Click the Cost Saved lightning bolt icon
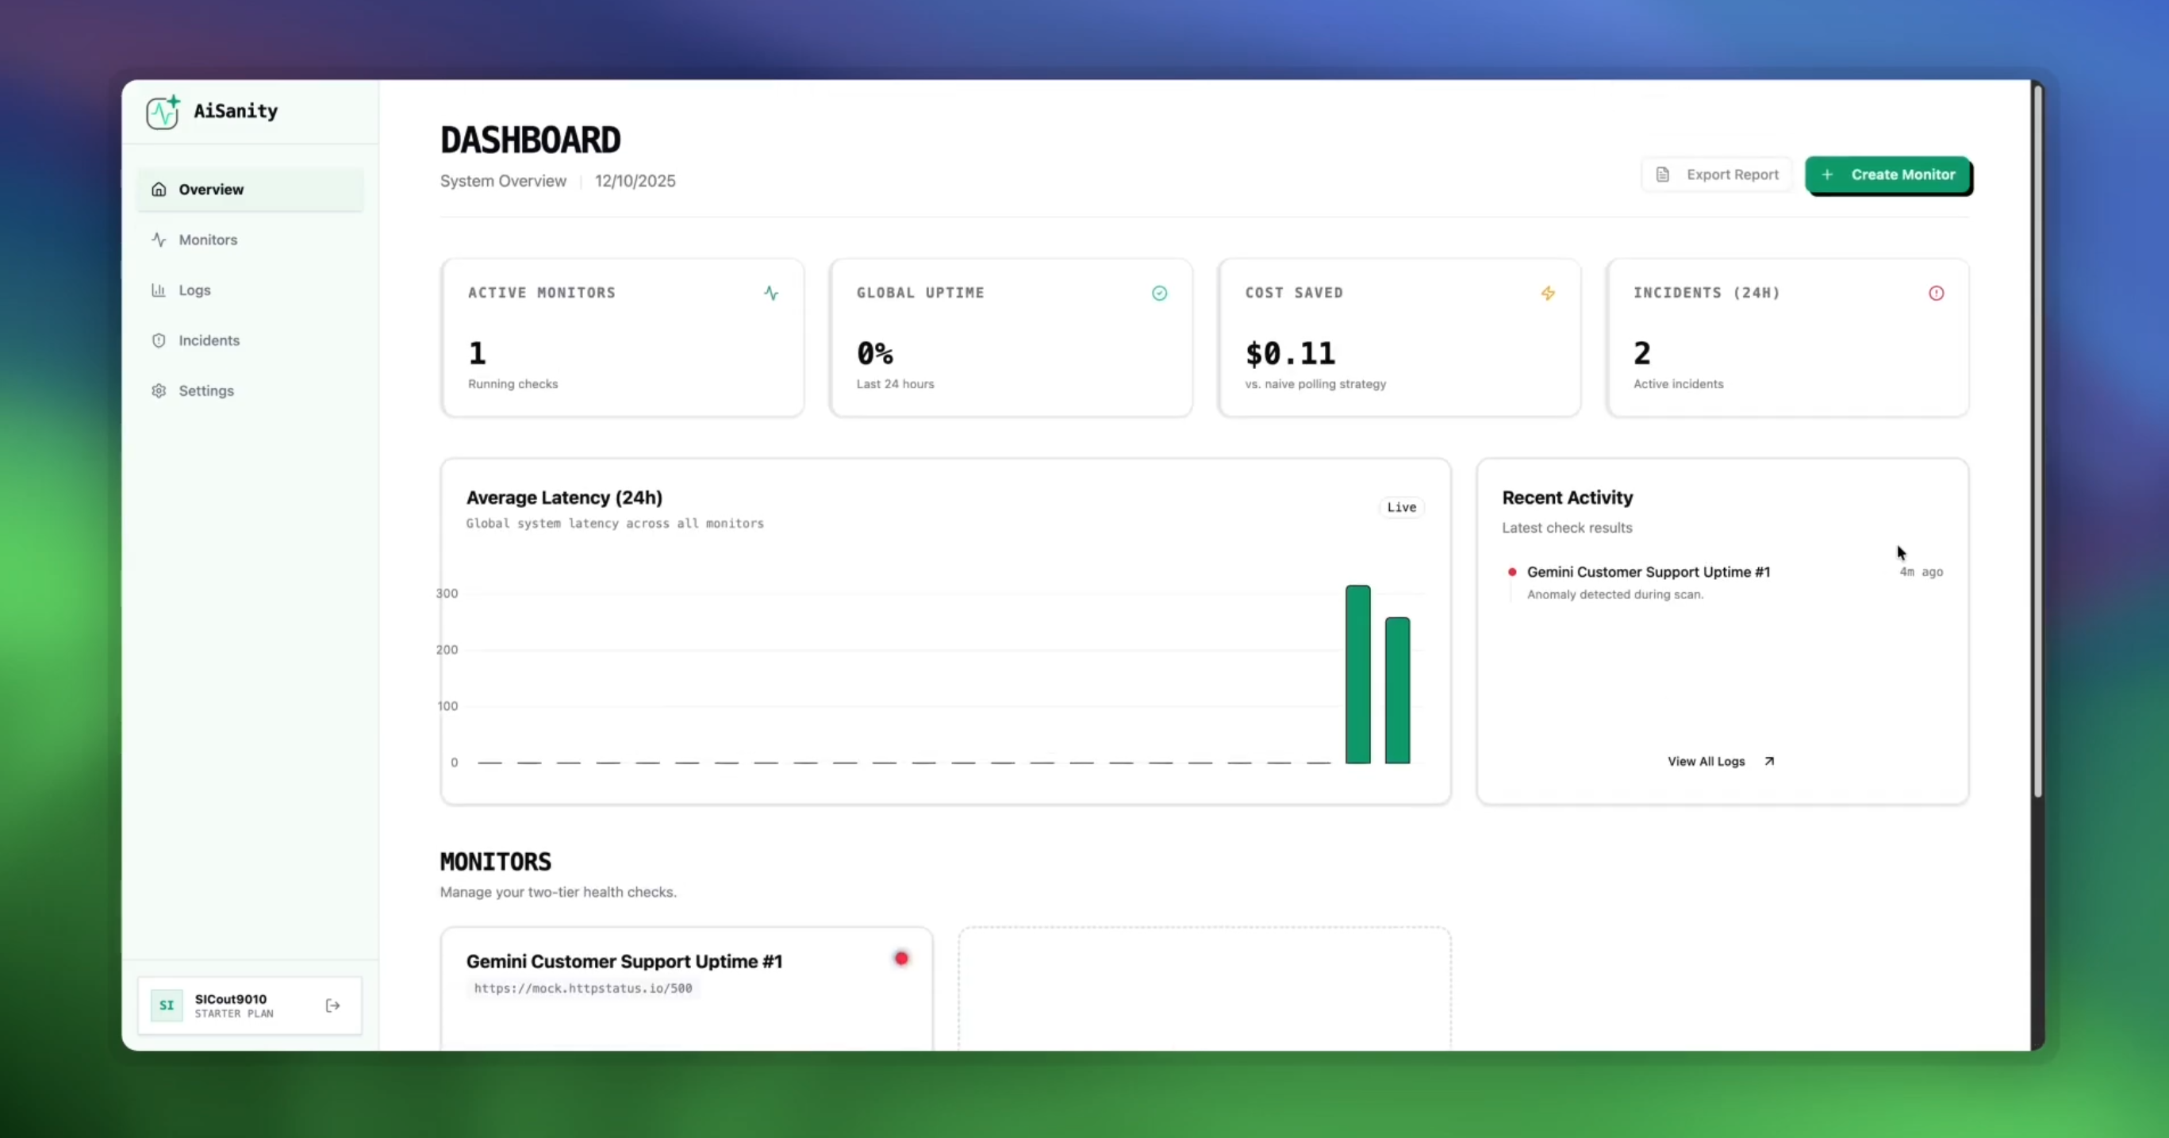The width and height of the screenshot is (2169, 1138). point(1548,293)
